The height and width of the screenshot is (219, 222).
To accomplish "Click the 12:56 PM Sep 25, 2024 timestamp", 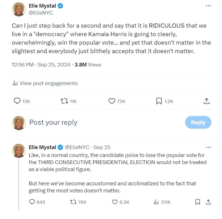I will 41,65.
